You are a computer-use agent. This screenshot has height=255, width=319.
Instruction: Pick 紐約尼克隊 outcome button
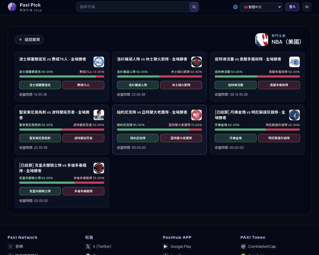pos(138,138)
